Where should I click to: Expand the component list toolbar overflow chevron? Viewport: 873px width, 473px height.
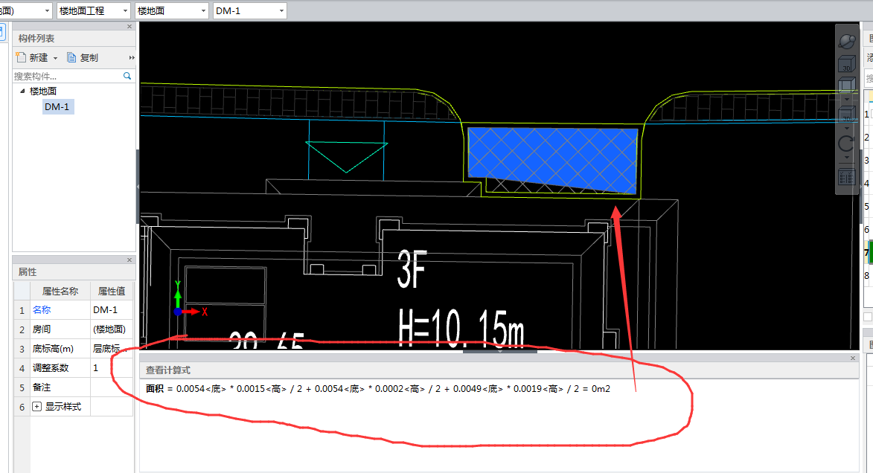pyautogui.click(x=132, y=57)
